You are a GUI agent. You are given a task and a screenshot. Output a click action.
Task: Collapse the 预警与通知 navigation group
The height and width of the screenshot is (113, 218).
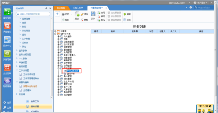(x=17, y=82)
